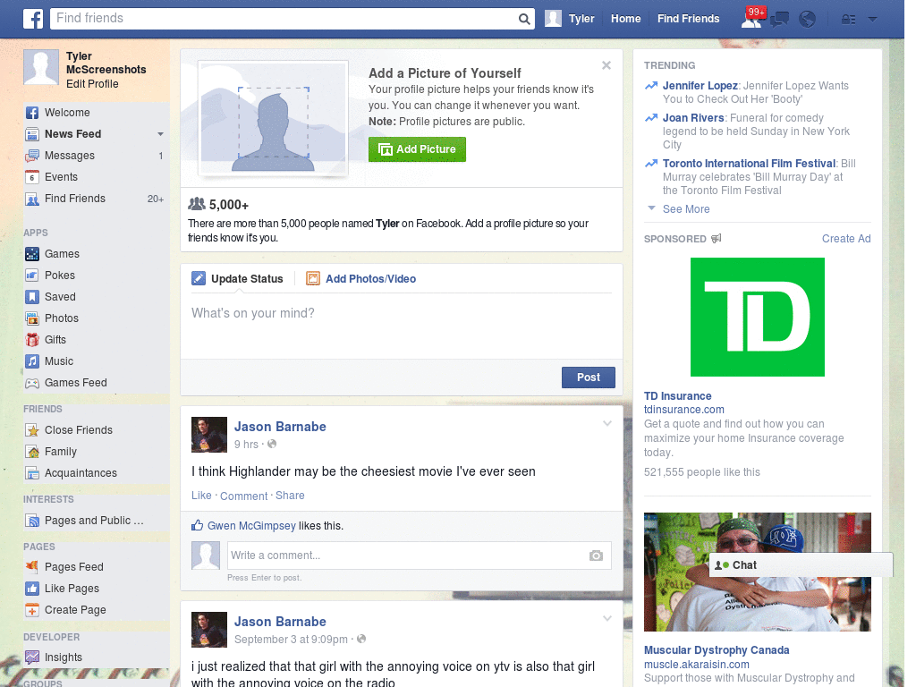916x687 pixels.
Task: Open Find Friends sidebar icon
Action: tap(32, 199)
